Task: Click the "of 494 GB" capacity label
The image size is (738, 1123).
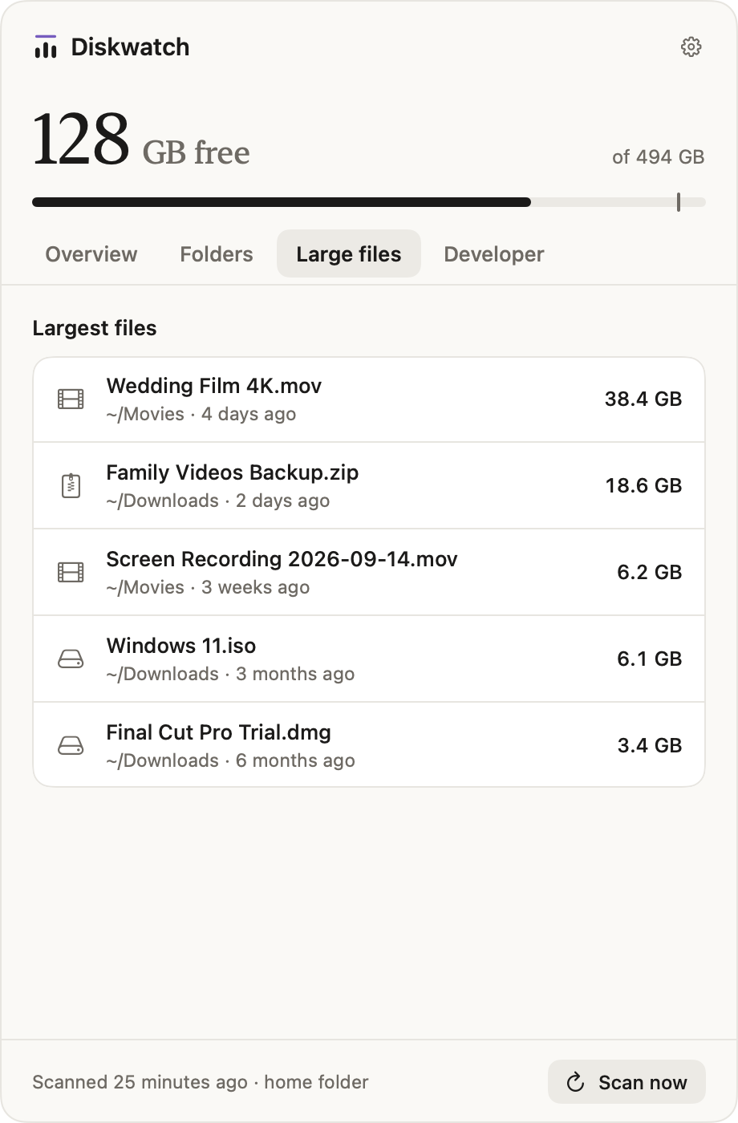Action: (659, 157)
